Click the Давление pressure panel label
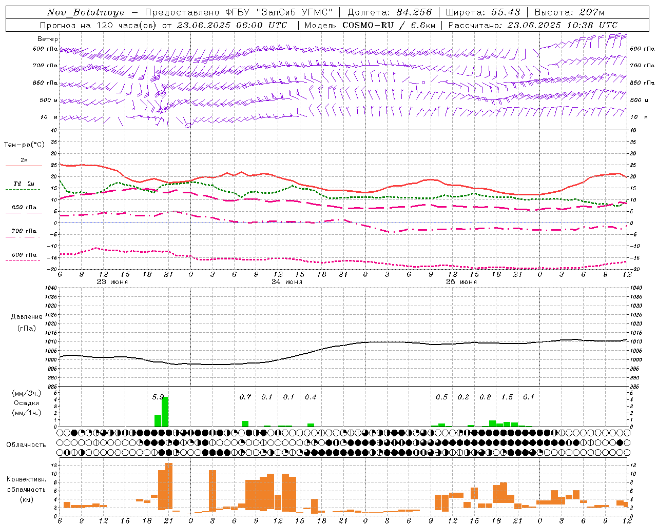Image resolution: width=657 pixels, height=525 pixels. pyautogui.click(x=27, y=317)
